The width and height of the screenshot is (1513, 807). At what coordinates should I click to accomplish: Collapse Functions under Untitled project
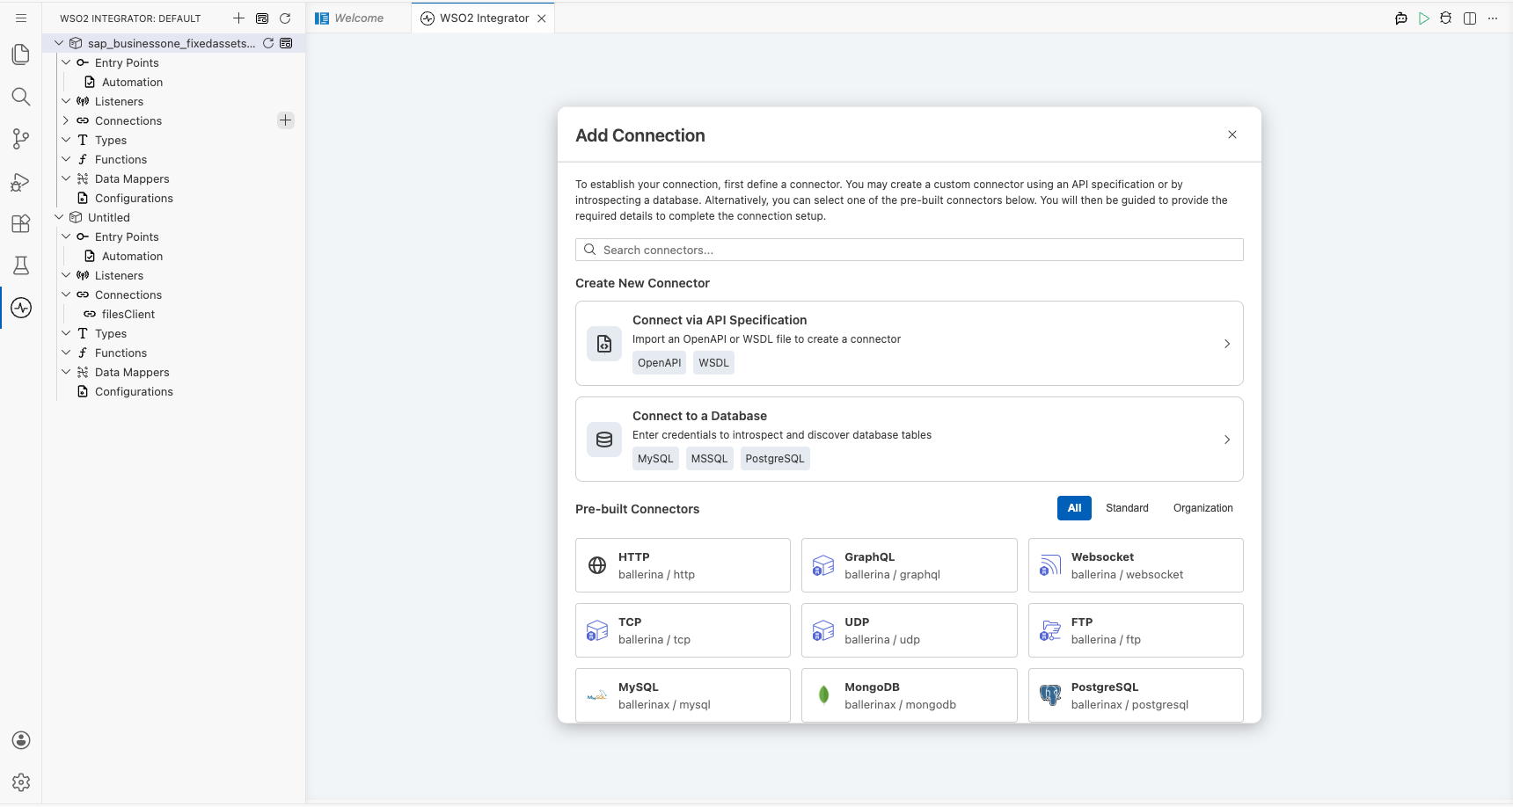(66, 353)
